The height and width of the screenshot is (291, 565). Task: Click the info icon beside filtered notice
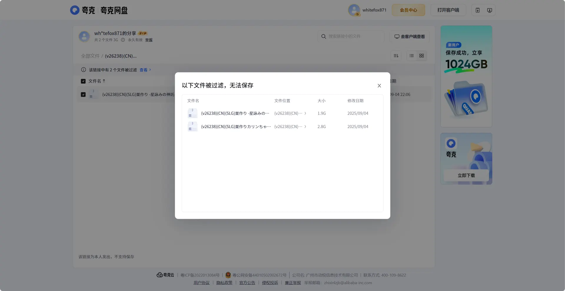pos(84,70)
